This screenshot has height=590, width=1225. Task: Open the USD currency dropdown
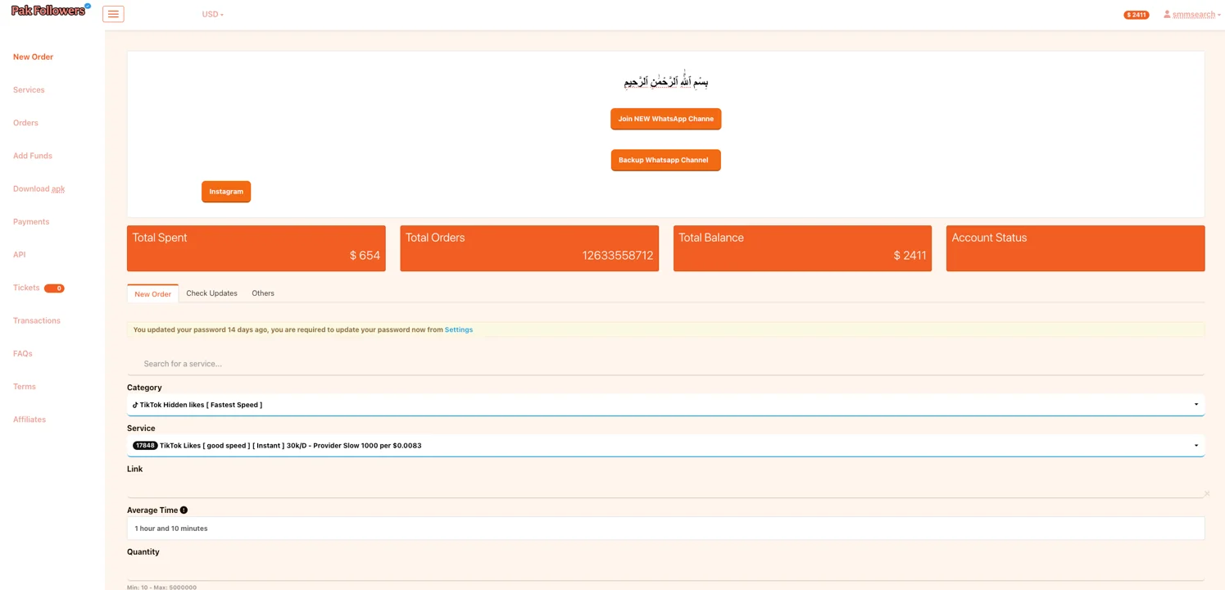pos(211,14)
